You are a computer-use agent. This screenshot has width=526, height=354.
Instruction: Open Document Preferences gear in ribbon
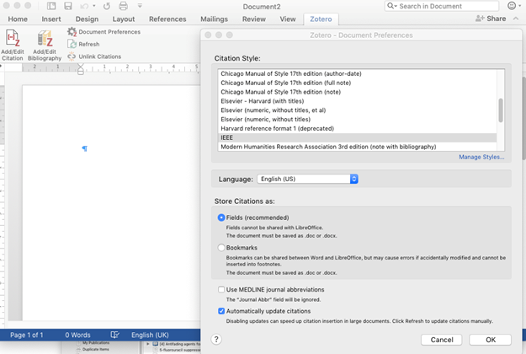pyautogui.click(x=72, y=31)
